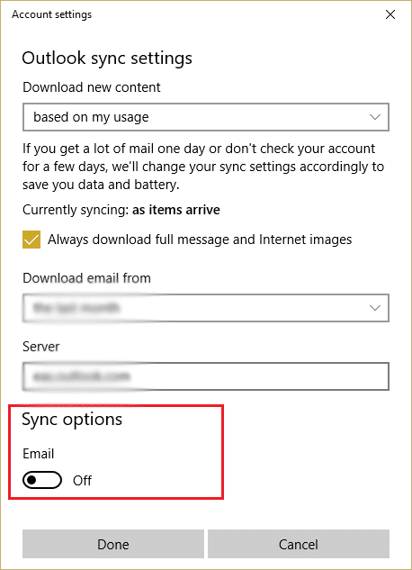The image size is (412, 570).
Task: Click the "Download email from" label
Action: (x=86, y=278)
